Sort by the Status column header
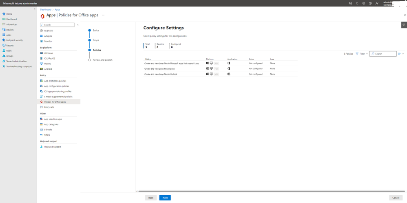The height and width of the screenshot is (203, 407). click(x=252, y=59)
